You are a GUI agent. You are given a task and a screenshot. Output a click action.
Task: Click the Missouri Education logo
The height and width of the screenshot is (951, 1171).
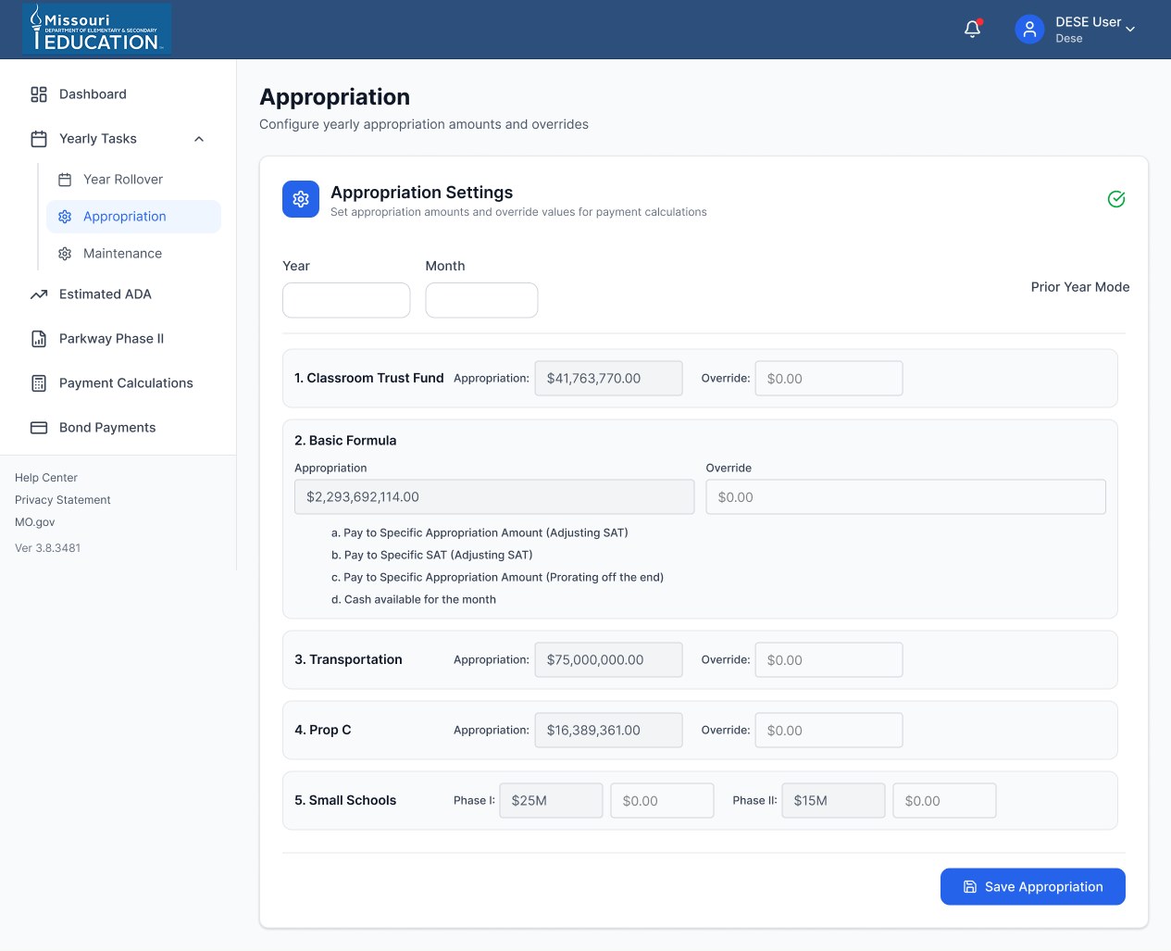coord(97,29)
